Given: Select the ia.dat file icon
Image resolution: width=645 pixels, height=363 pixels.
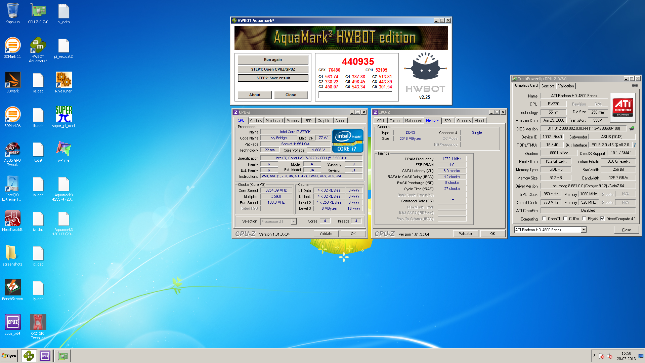Looking at the screenshot, I should point(38,83).
